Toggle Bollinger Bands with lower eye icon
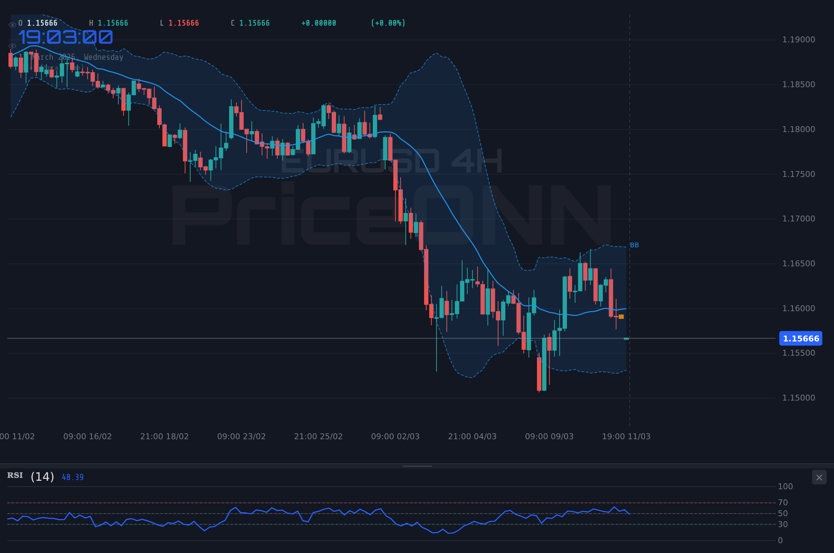 pos(12,46)
